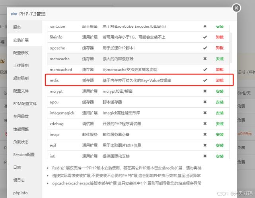Select the memcache extension name

pyautogui.click(x=60, y=59)
